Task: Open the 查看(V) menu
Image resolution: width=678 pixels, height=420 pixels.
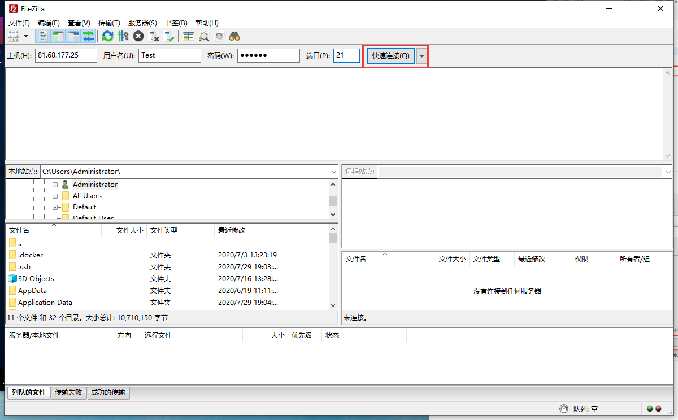Action: click(79, 23)
